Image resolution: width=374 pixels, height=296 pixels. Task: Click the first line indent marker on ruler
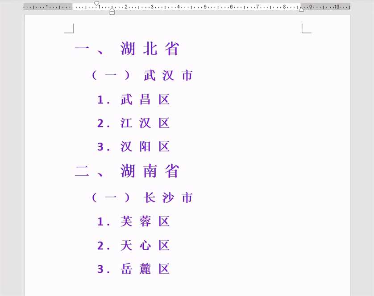[x=96, y=4]
